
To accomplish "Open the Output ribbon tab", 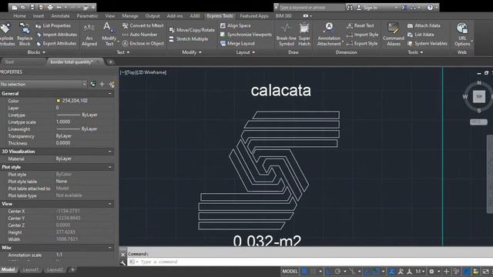I will 153,15.
